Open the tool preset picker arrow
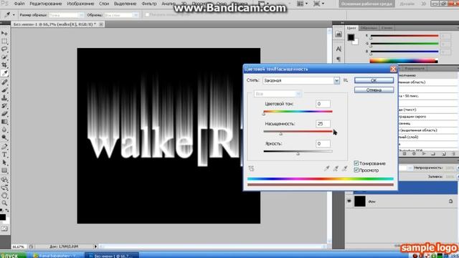 click(14, 15)
